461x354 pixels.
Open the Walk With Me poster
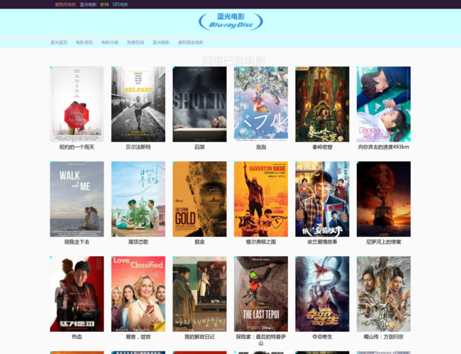(77, 199)
